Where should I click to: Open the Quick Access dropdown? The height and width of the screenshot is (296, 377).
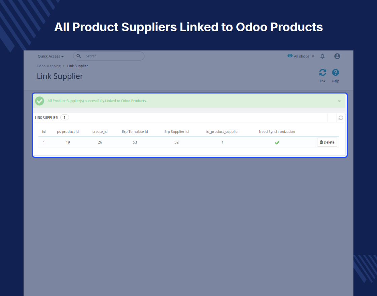[50, 56]
